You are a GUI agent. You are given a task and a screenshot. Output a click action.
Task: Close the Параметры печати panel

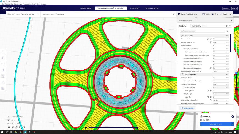[x=231, y=20]
